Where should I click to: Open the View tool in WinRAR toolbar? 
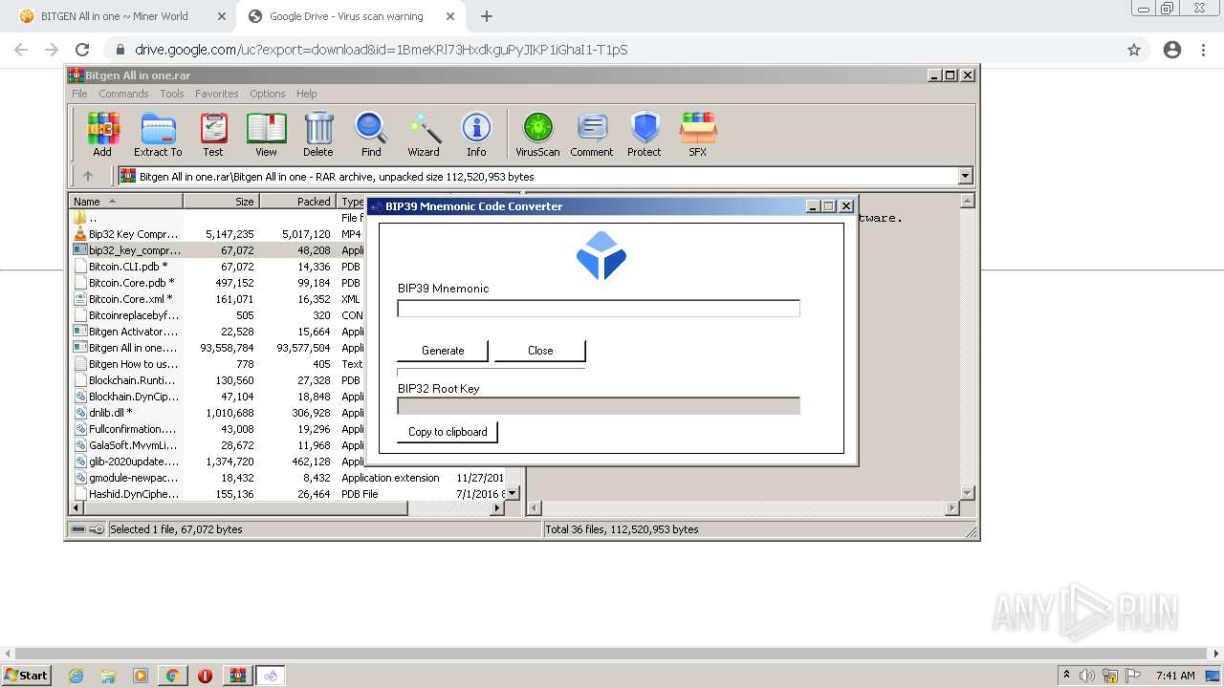pos(266,134)
